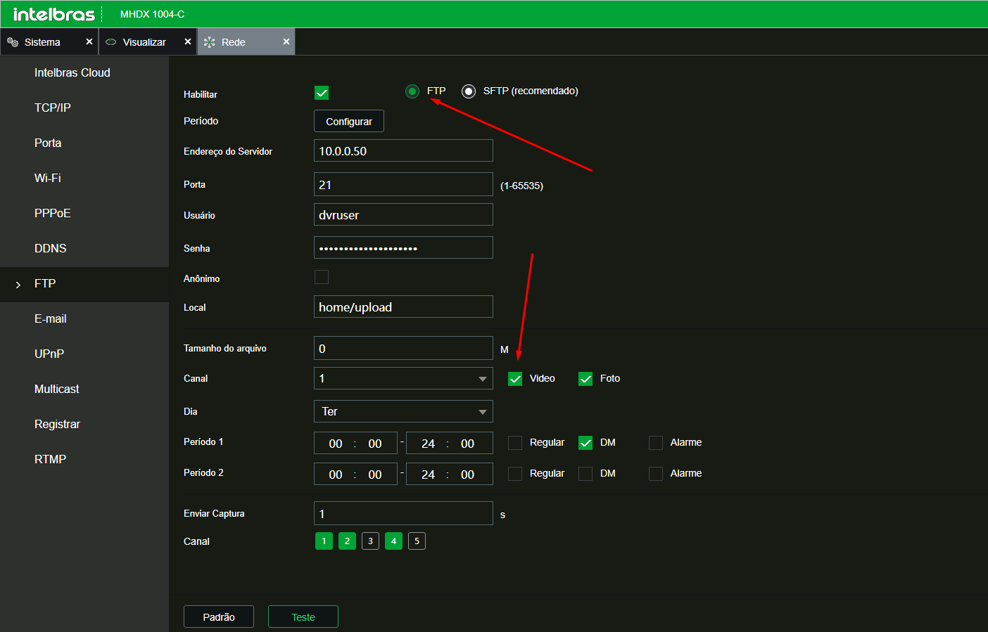
Task: Close the Visualizar tab
Action: 187,41
